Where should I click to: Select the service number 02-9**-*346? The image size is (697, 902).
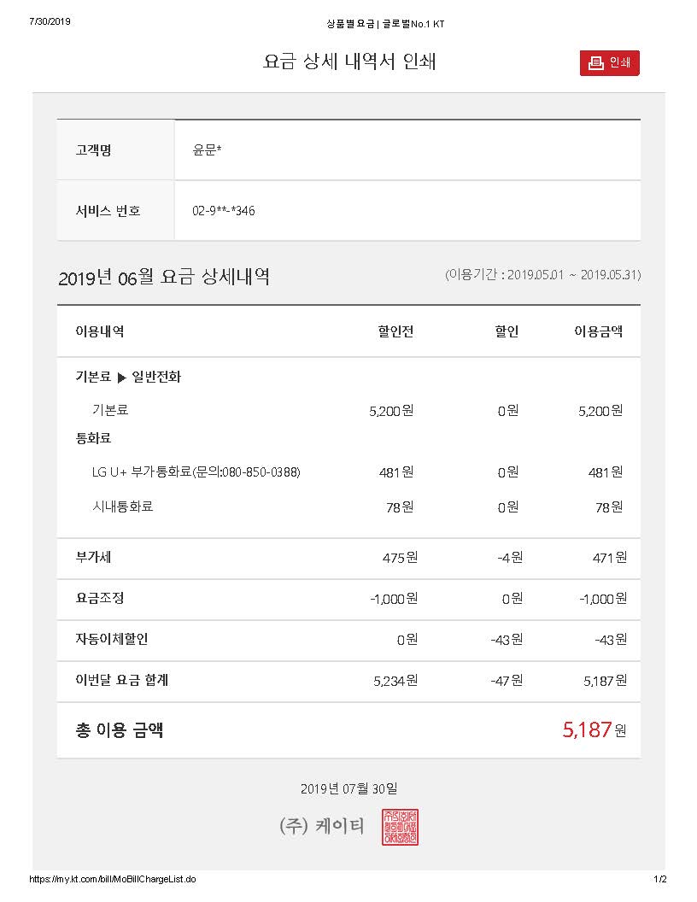pyautogui.click(x=224, y=210)
